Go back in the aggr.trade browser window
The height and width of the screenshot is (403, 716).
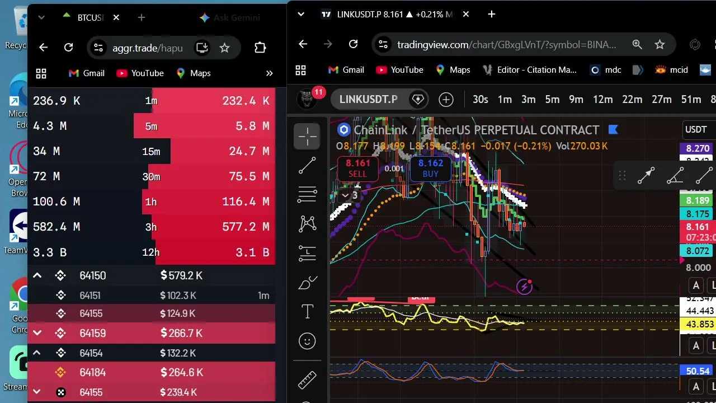(43, 48)
